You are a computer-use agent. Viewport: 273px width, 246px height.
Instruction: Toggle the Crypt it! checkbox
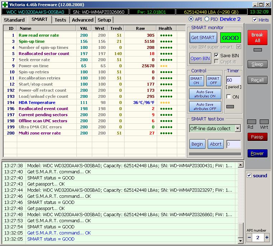[216, 61]
